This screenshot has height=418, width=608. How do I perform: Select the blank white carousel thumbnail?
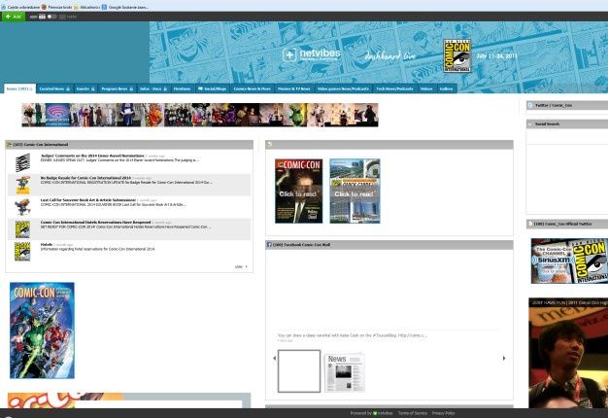pos(299,371)
